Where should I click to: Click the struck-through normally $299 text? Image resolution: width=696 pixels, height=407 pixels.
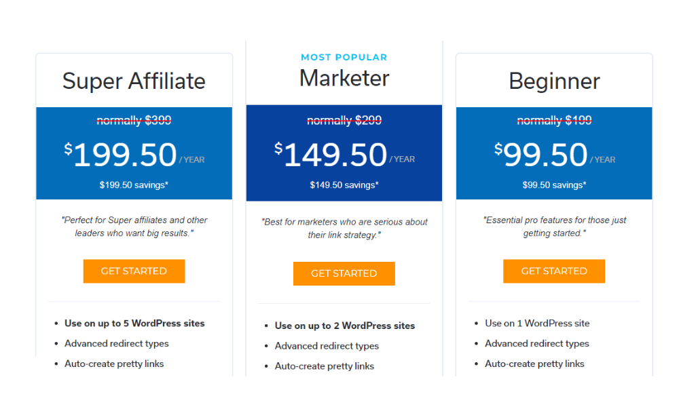(344, 121)
